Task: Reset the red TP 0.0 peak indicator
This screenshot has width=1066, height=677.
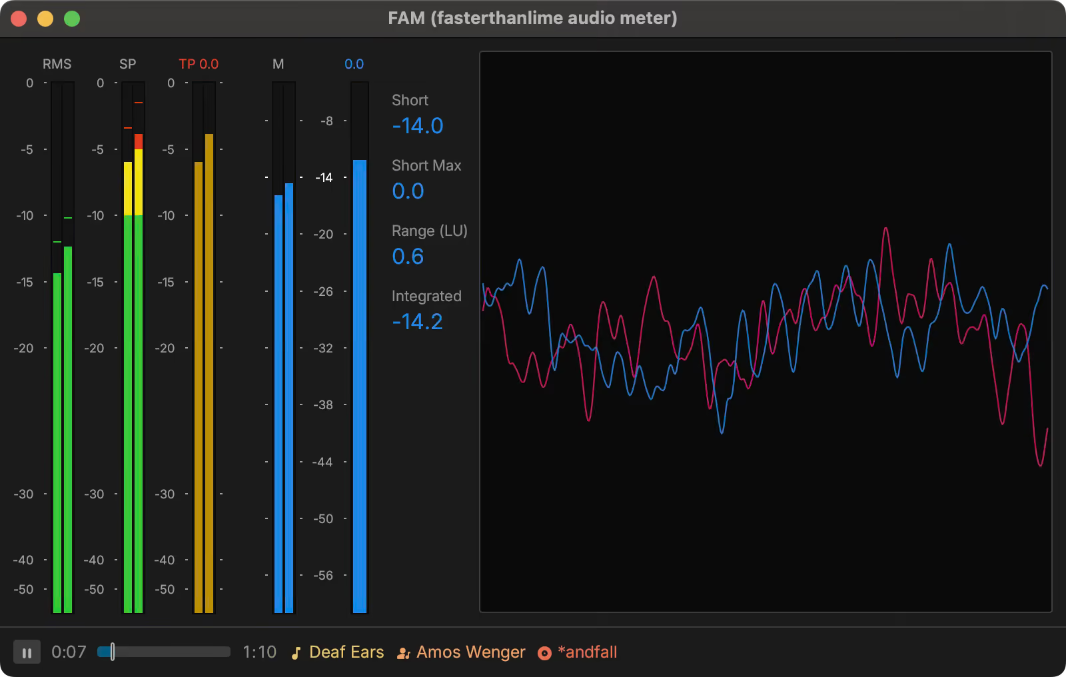Action: [x=199, y=64]
